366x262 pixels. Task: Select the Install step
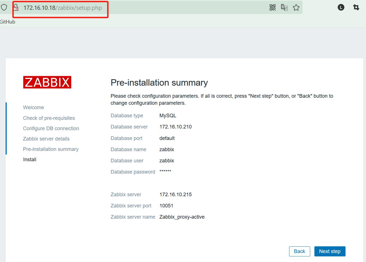tap(30, 160)
